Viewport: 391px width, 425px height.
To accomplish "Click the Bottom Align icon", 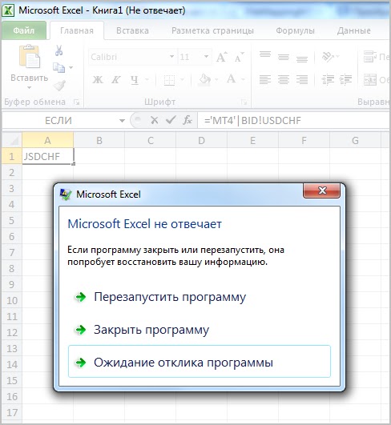I will (302, 59).
